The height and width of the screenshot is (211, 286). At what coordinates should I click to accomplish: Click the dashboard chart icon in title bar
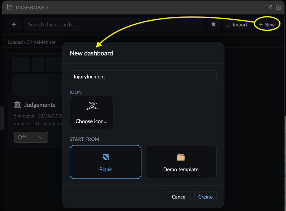[10, 7]
